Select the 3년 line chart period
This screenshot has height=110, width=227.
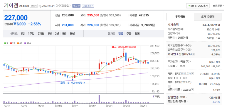coord(57,34)
